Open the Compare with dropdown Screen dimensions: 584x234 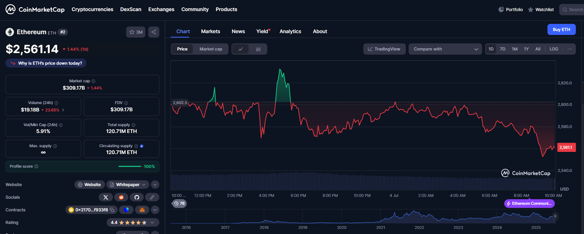[445, 49]
